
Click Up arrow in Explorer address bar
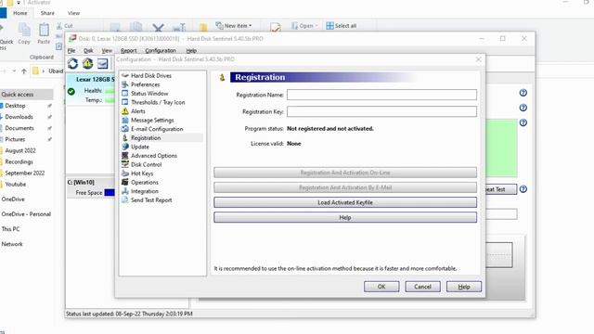[24, 71]
